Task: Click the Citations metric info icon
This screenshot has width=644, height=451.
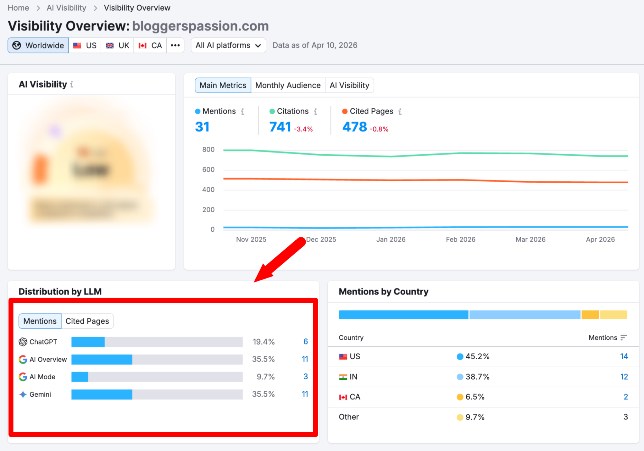Action: click(x=315, y=112)
